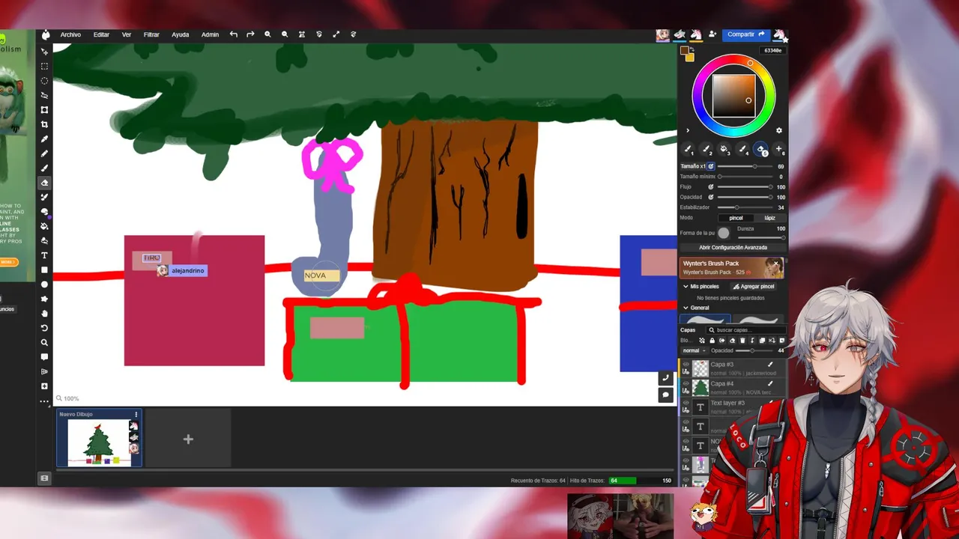Open the Ayuda menu
959x539 pixels.
[180, 34]
